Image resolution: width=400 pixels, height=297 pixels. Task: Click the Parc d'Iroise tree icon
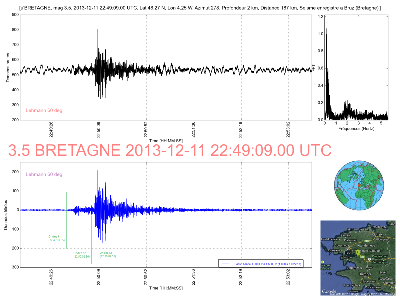pyautogui.click(x=322, y=262)
